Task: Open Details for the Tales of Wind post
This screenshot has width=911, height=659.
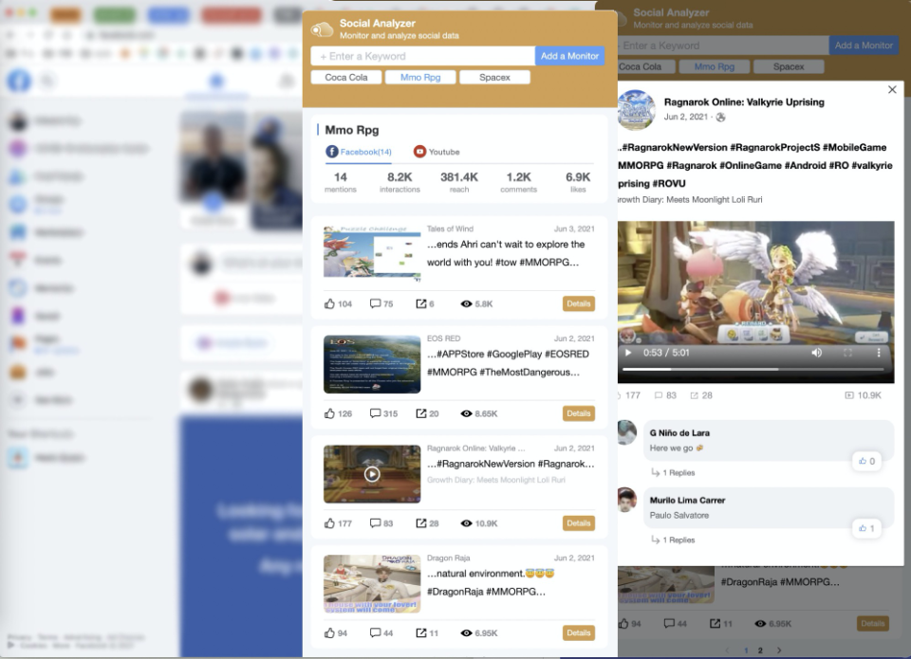Action: tap(579, 303)
